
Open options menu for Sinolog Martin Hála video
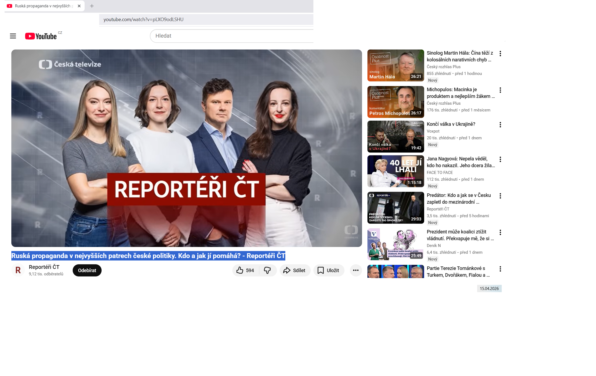pos(500,54)
